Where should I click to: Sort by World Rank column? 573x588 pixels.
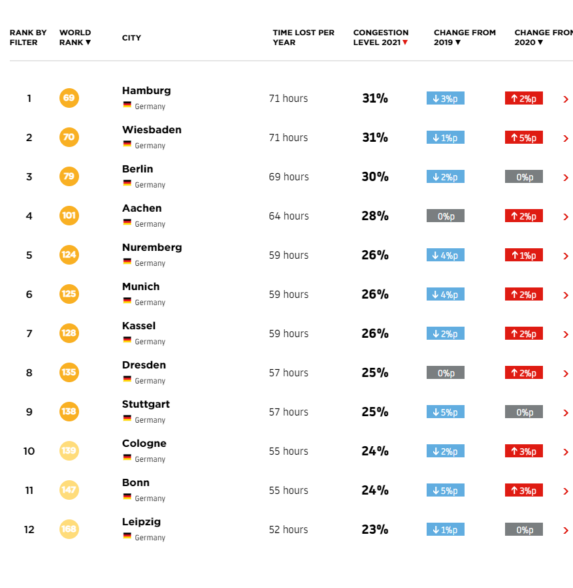pyautogui.click(x=75, y=38)
